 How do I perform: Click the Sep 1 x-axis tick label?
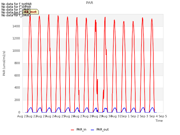click(125, 116)
